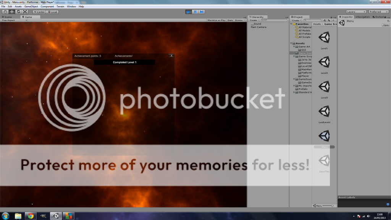Click the Hierarchy search field
The image size is (391, 220).
tap(274, 20)
